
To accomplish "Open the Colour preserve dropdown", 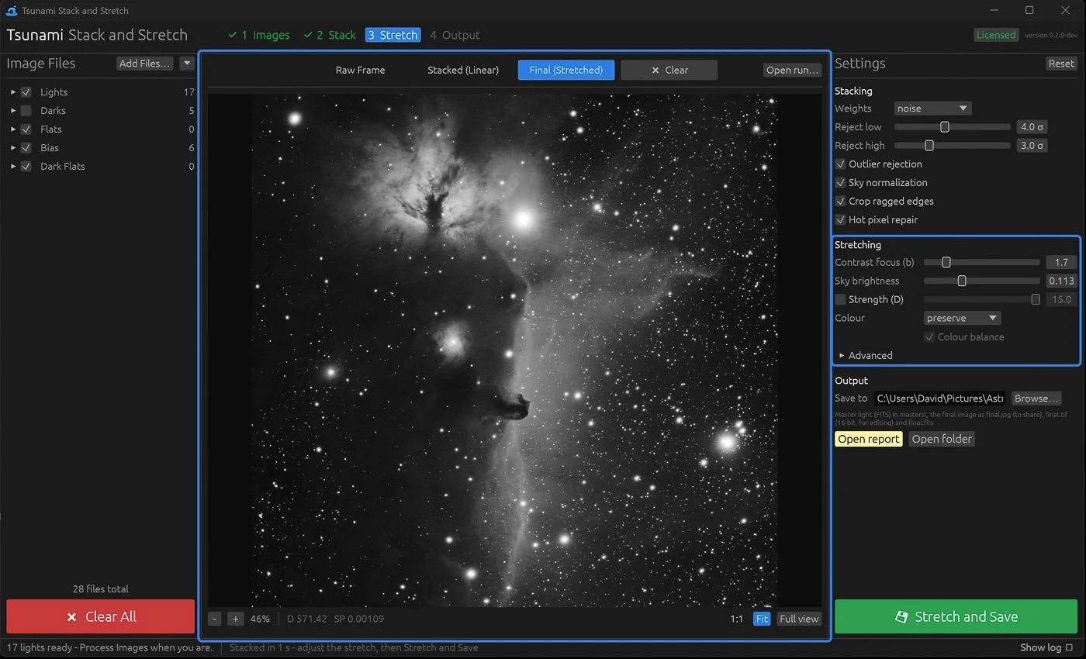I will coord(962,318).
